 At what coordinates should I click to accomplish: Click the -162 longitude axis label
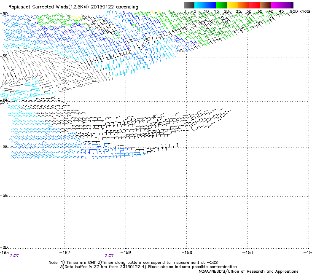65,253
